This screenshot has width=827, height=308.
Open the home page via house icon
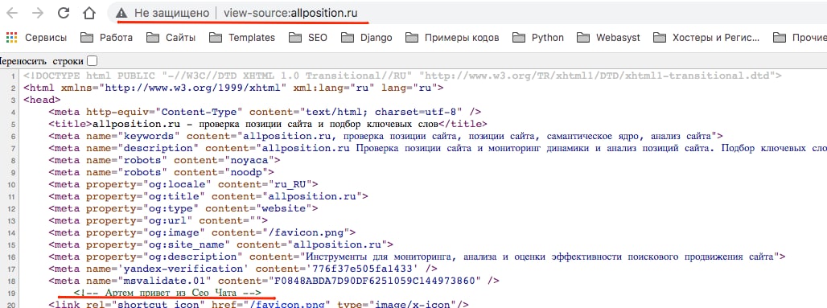click(x=89, y=13)
